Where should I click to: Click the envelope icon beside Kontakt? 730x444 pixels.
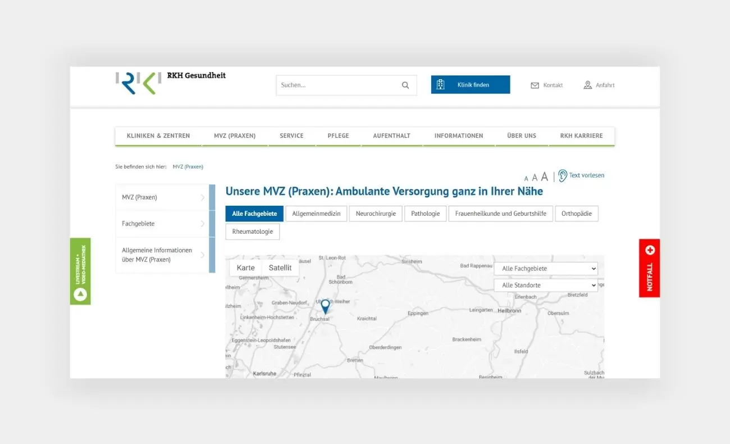pos(535,85)
